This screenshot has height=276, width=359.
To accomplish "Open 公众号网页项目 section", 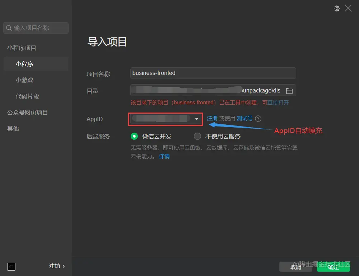I will click(x=27, y=113).
